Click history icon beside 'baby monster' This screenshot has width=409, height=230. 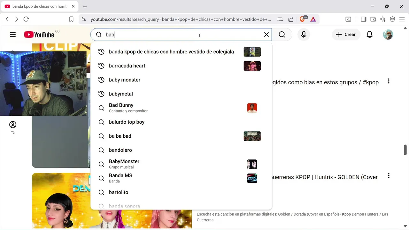tap(101, 80)
